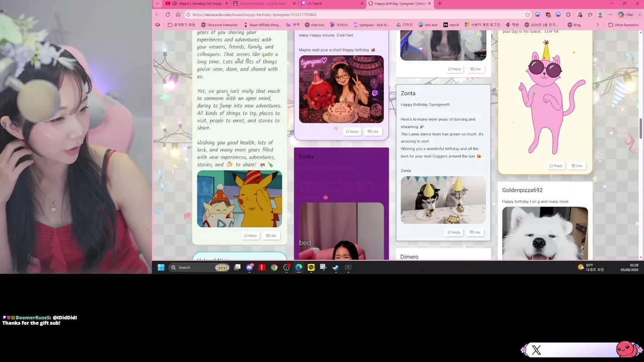Open the Bing bookmark
Screen dimensions: 644x362
point(574,25)
